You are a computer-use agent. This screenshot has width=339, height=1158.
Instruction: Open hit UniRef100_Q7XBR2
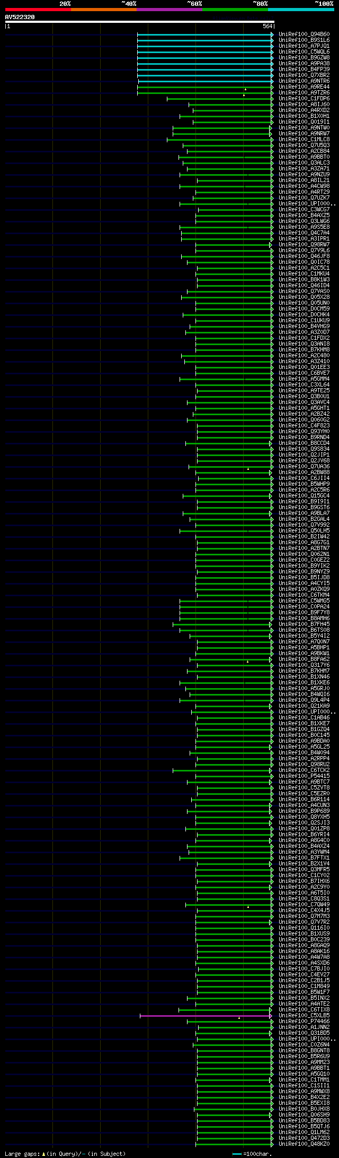click(x=304, y=75)
